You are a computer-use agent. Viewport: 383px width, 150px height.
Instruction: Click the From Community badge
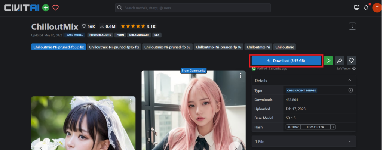click(194, 71)
